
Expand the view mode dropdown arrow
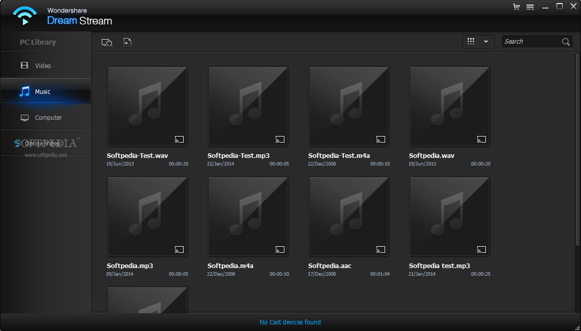click(486, 42)
